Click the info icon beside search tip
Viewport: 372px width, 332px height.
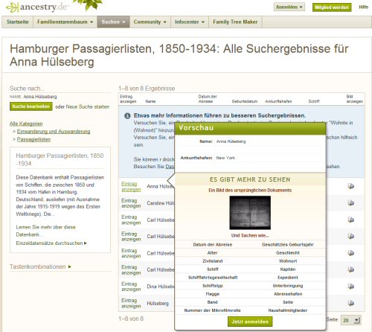(127, 115)
